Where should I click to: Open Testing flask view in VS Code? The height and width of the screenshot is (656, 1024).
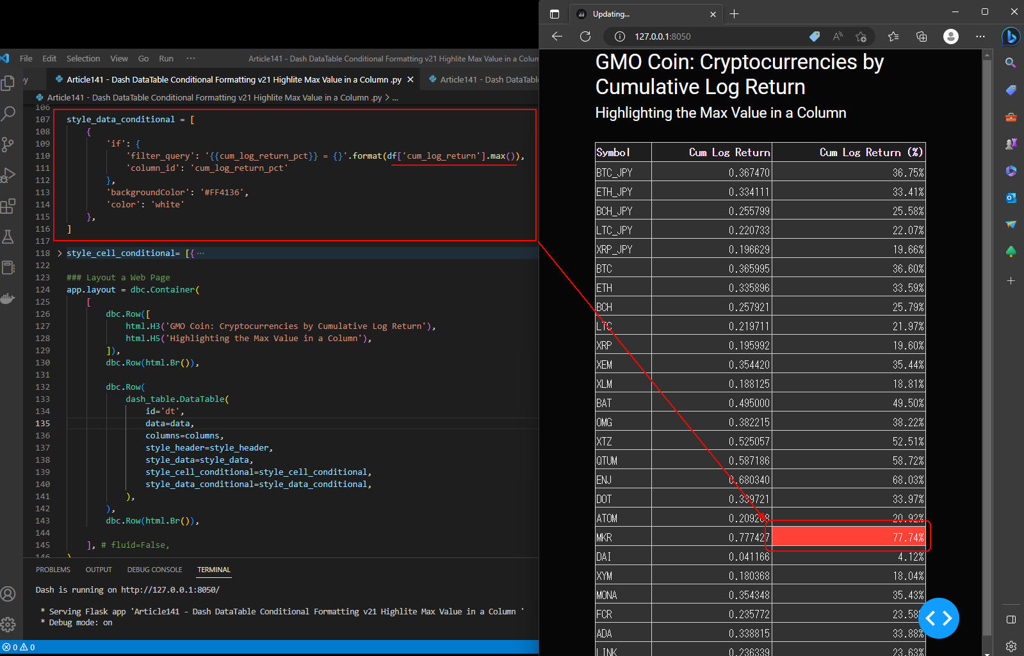point(8,237)
